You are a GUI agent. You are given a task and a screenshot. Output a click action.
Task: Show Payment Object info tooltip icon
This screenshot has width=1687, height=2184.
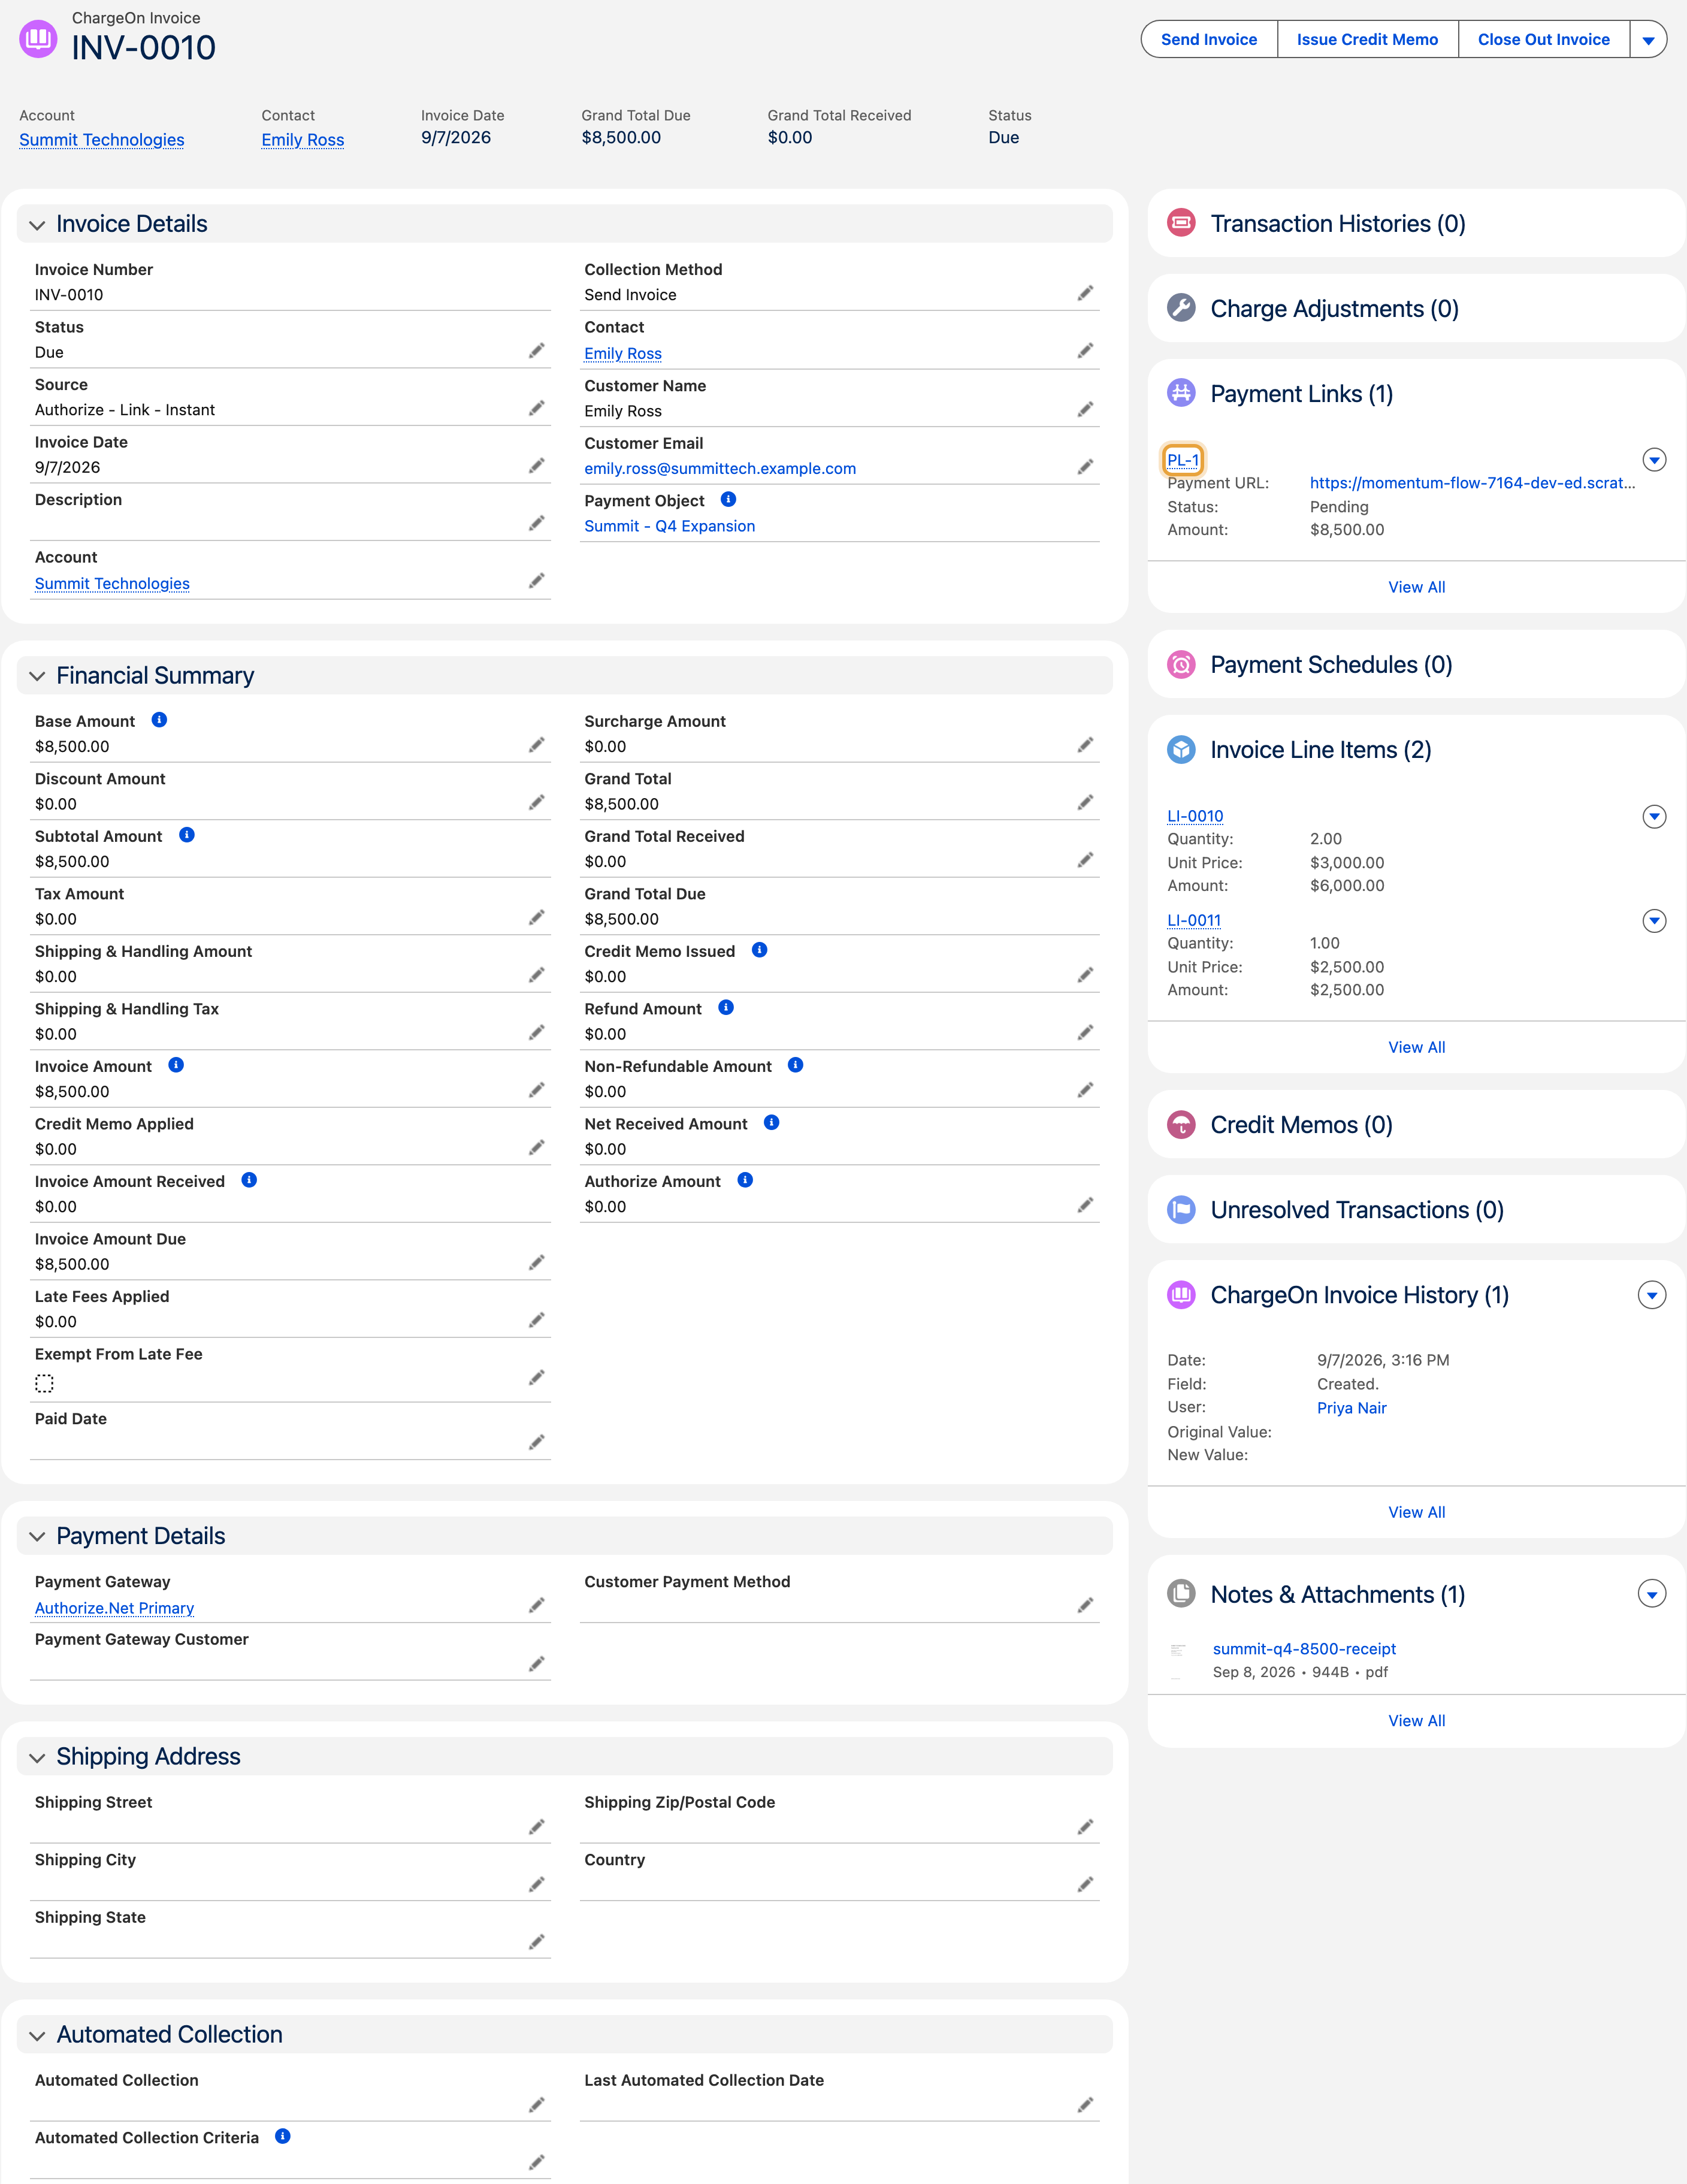(728, 499)
